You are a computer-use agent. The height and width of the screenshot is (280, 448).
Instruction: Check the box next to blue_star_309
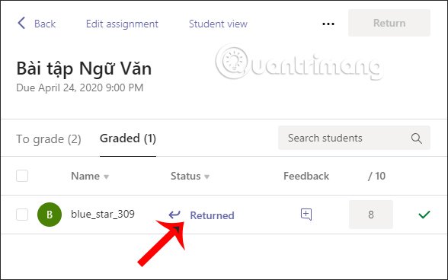(x=22, y=215)
